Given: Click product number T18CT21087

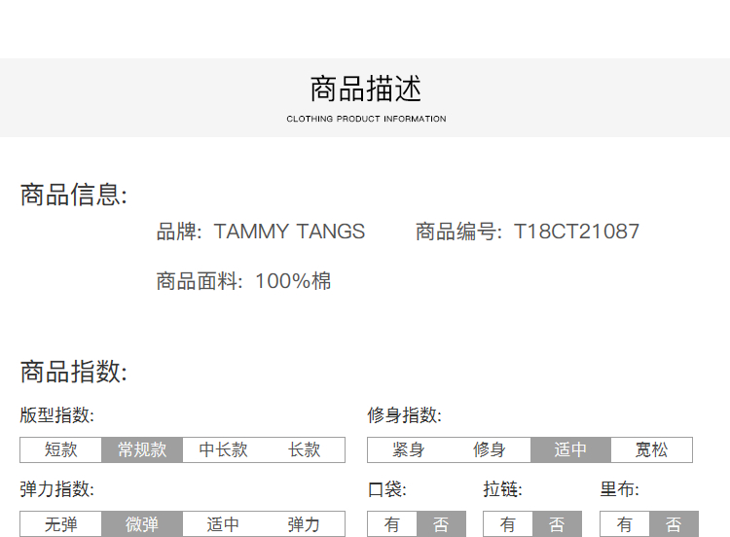Looking at the screenshot, I should [x=576, y=232].
